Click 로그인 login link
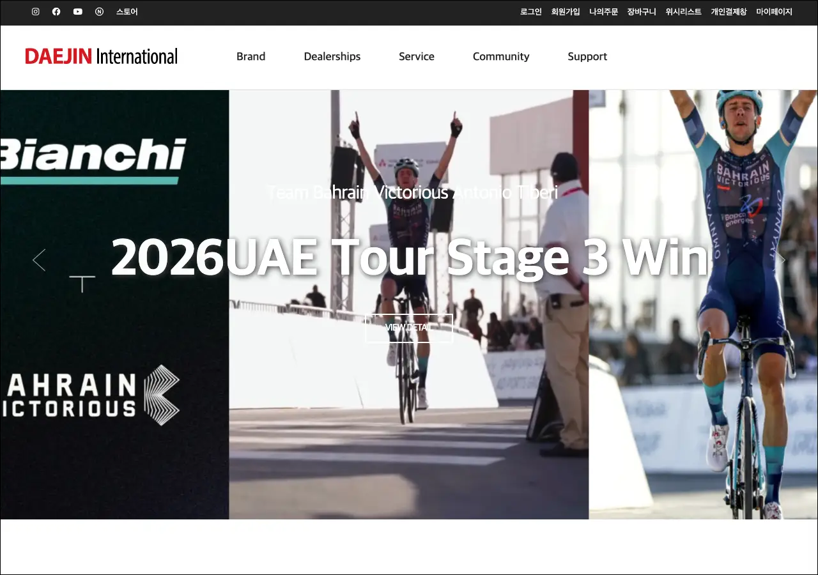The image size is (818, 575). click(531, 11)
